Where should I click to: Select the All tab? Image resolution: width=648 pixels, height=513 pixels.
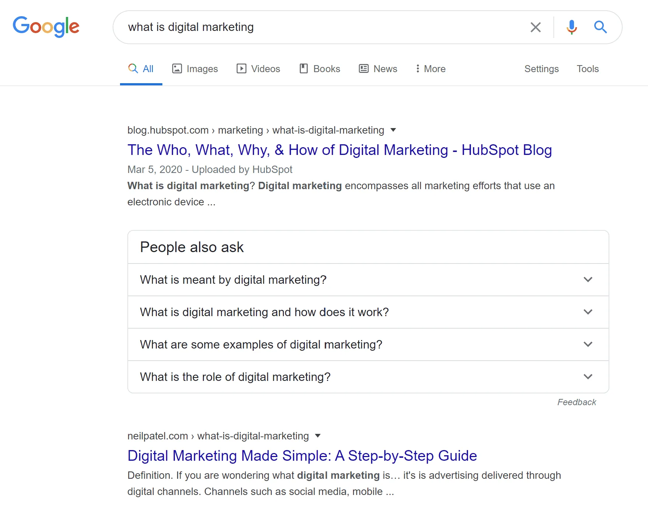141,69
